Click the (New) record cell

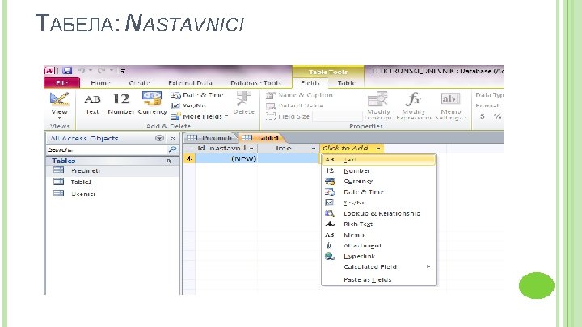pos(226,159)
